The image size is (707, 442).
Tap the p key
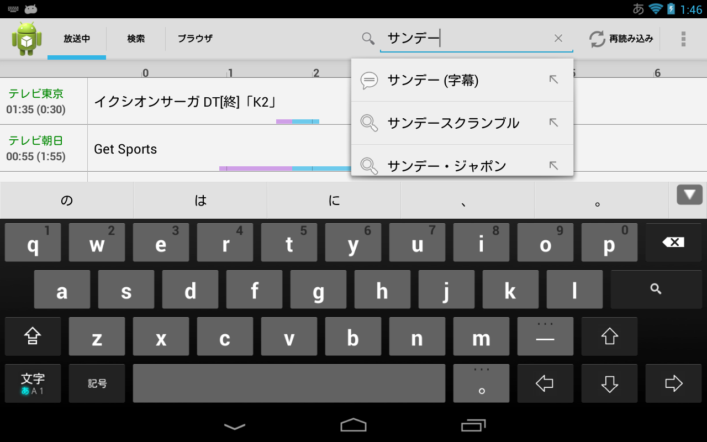tap(609, 243)
